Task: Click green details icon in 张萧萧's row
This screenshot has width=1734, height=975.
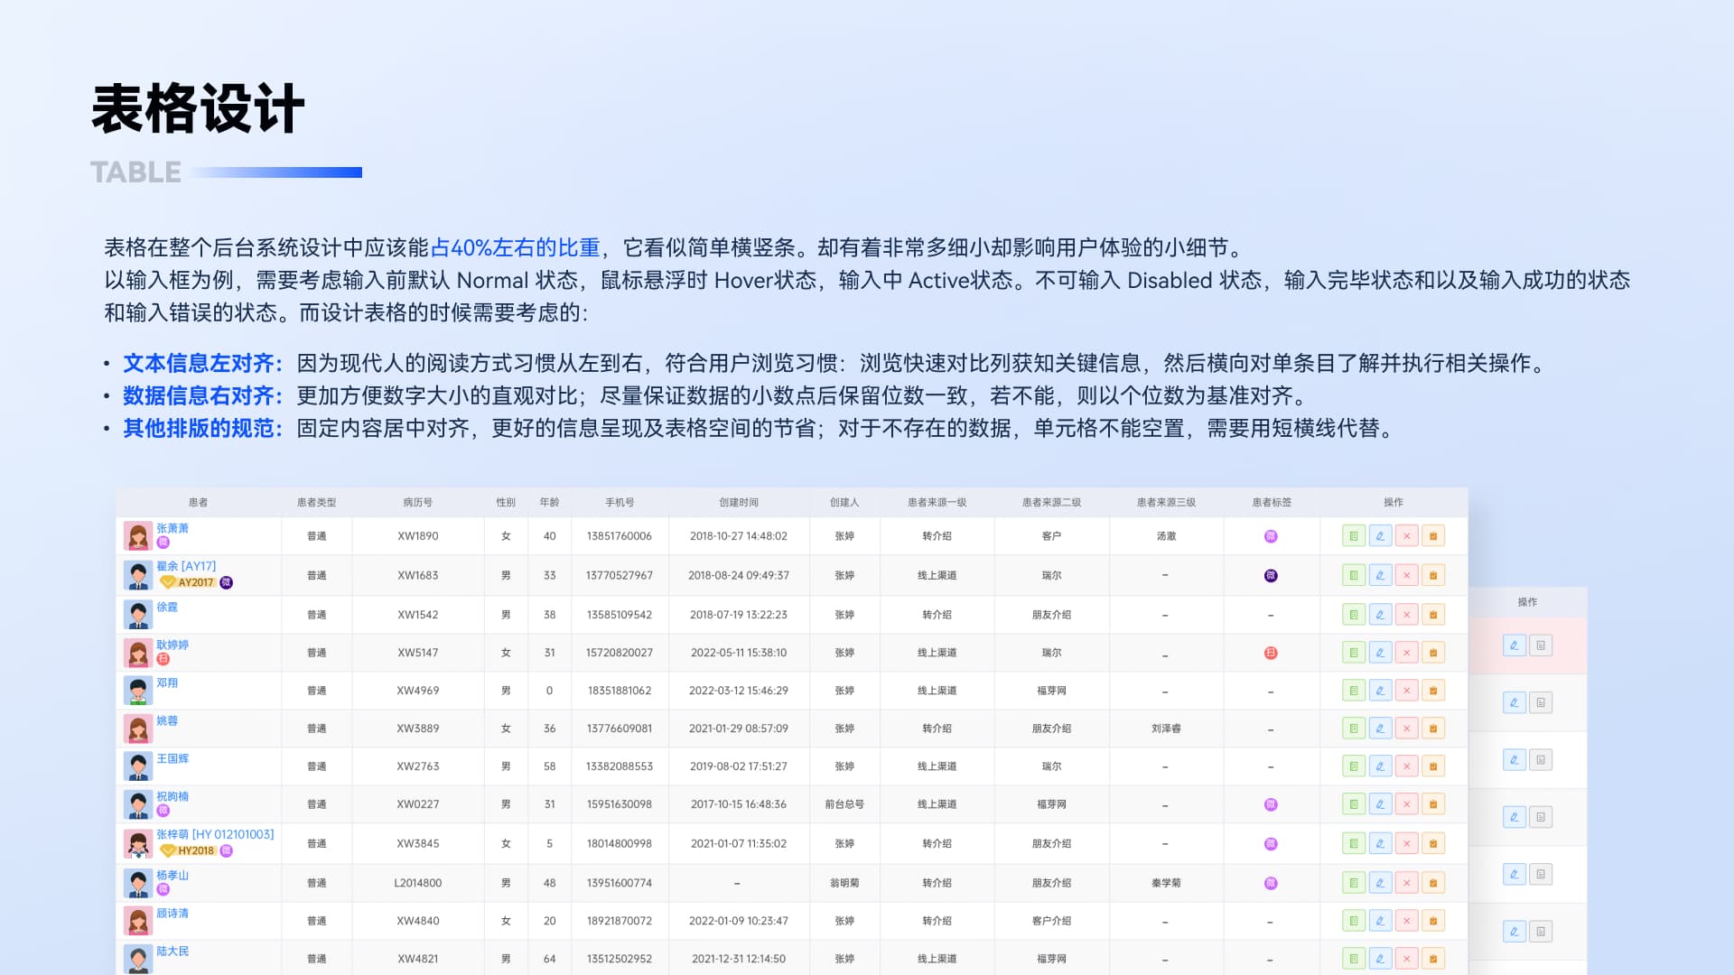Action: [x=1353, y=536]
